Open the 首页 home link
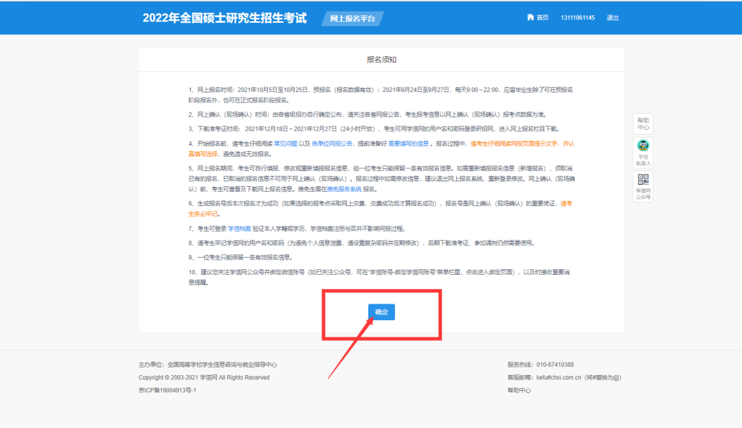 click(x=542, y=17)
